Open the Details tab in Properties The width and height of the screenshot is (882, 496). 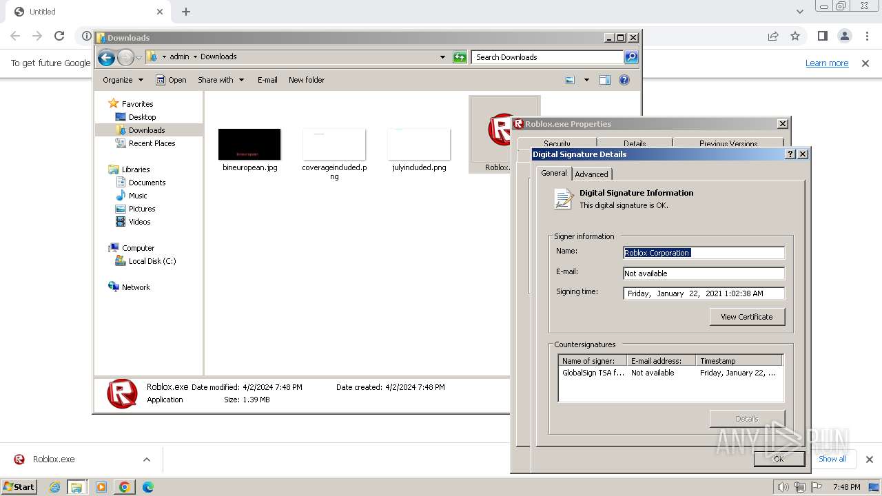[x=635, y=143]
